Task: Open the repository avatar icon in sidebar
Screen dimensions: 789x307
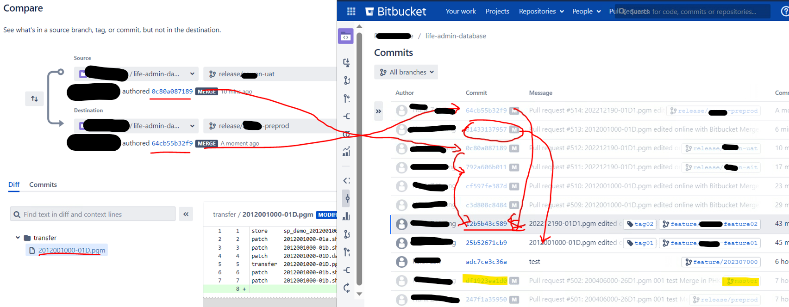Action: [x=346, y=37]
